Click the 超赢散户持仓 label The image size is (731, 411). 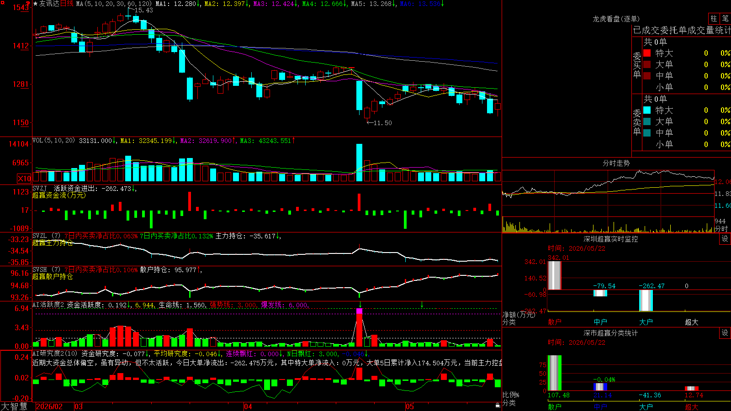53,276
